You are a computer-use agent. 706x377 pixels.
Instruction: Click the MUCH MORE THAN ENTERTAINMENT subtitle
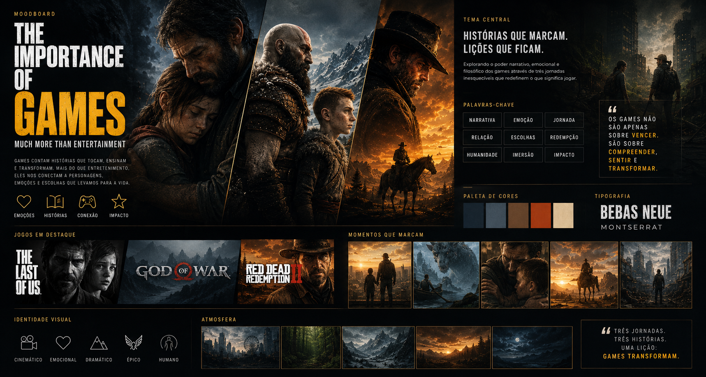pyautogui.click(x=70, y=144)
